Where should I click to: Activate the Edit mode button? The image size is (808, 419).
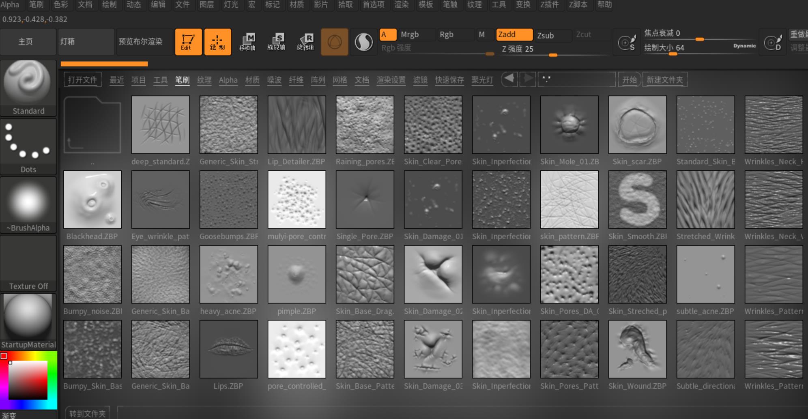(x=188, y=42)
